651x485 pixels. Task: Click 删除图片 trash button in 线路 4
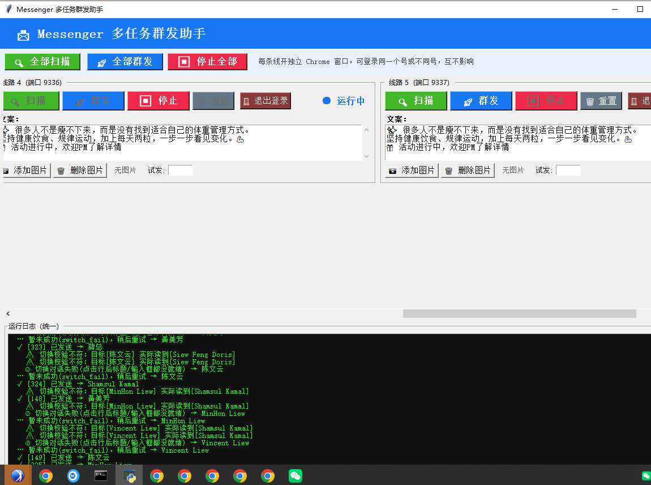[80, 171]
